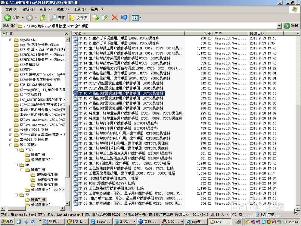301x226 pixels.
Task: Click the file list scroll-down arrow
Action: pyautogui.click(x=298, y=208)
